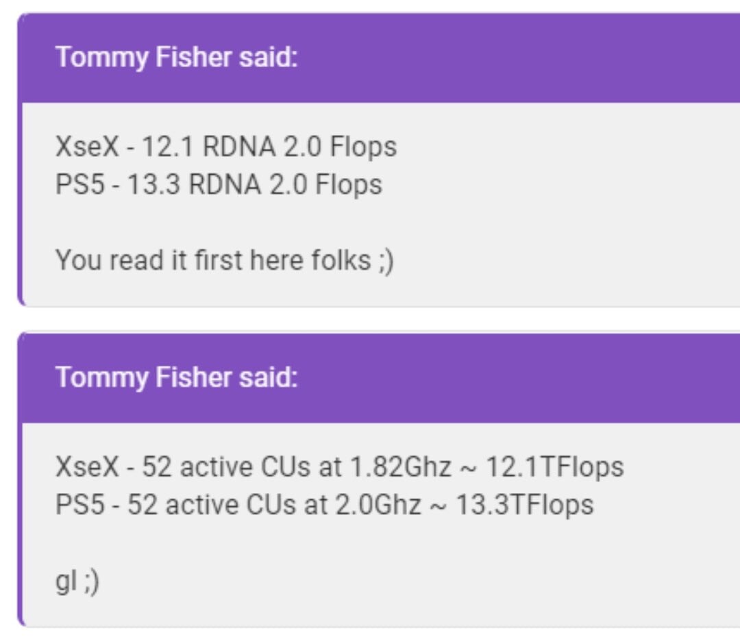Click the "13.3" number before RDNA
The image size is (740, 639).
[x=153, y=184]
